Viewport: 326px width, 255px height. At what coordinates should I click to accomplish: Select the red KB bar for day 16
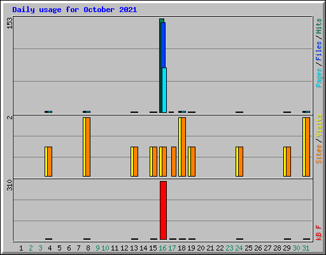point(163,210)
